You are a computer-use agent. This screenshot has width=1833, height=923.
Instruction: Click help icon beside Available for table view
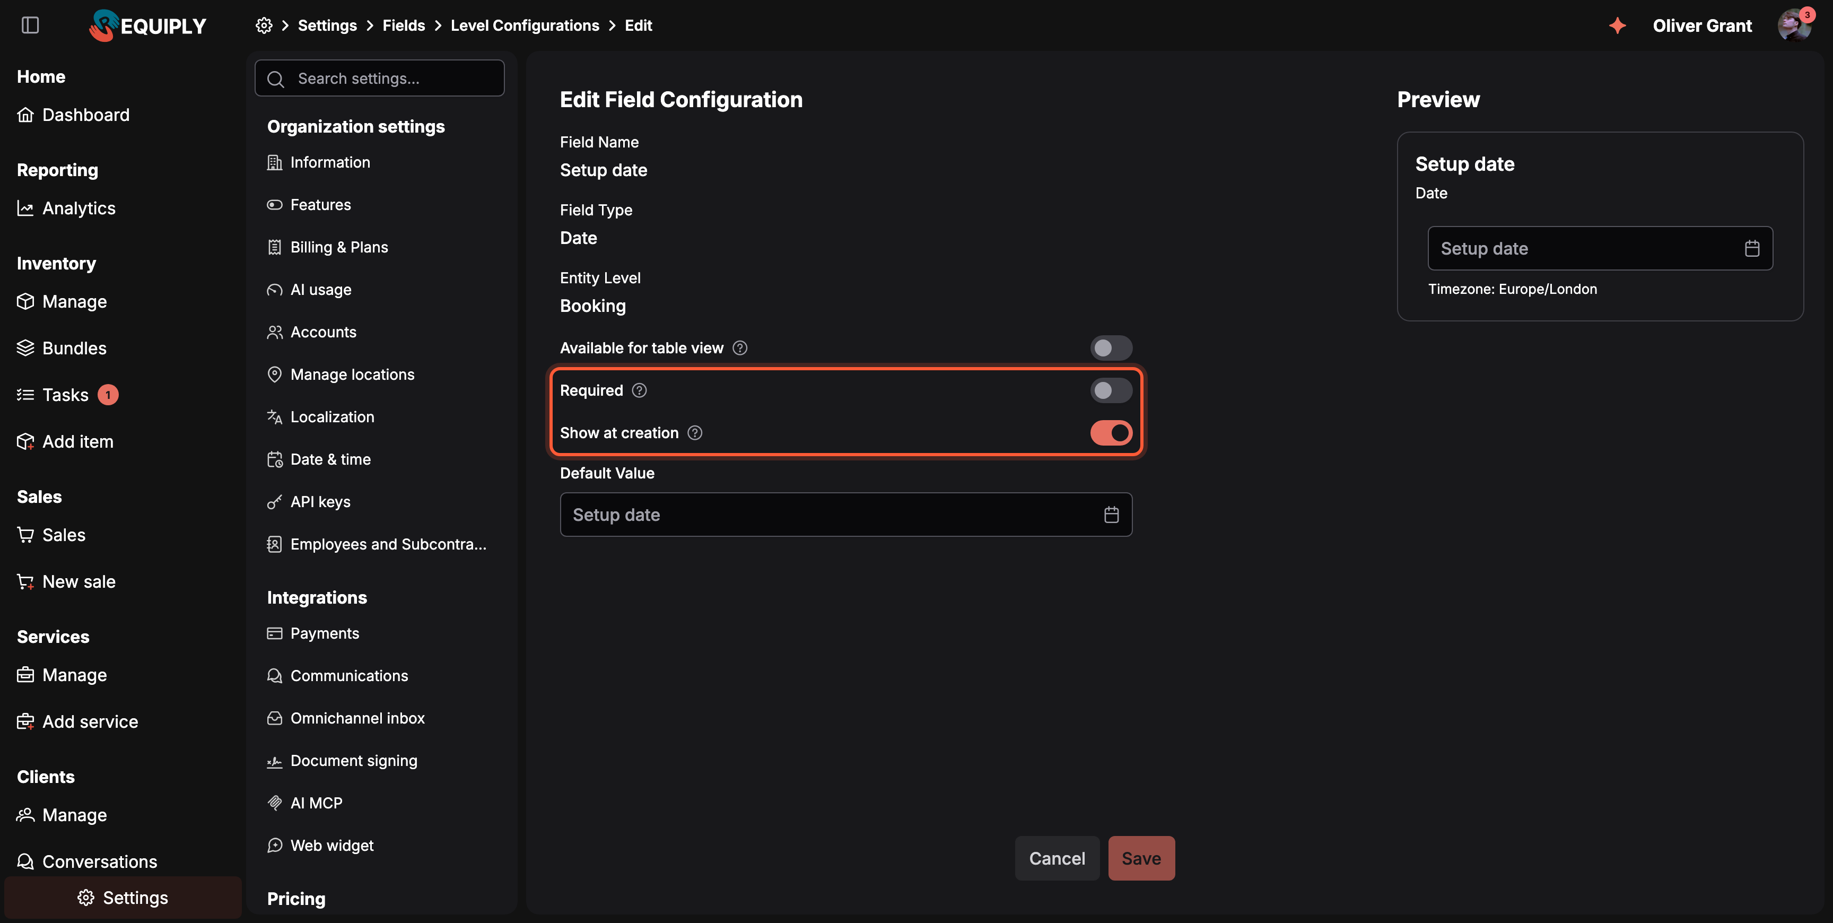click(739, 348)
